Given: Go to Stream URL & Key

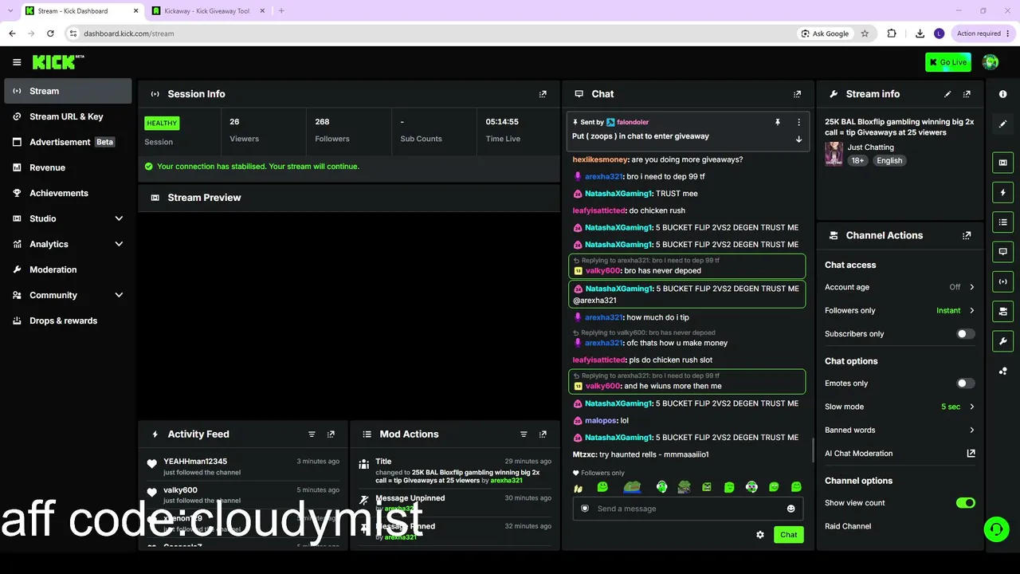Looking at the screenshot, I should point(68,116).
